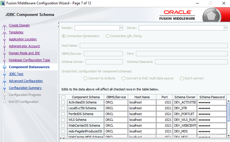
Task: Open the Configuration Summary step
Action: point(25,88)
